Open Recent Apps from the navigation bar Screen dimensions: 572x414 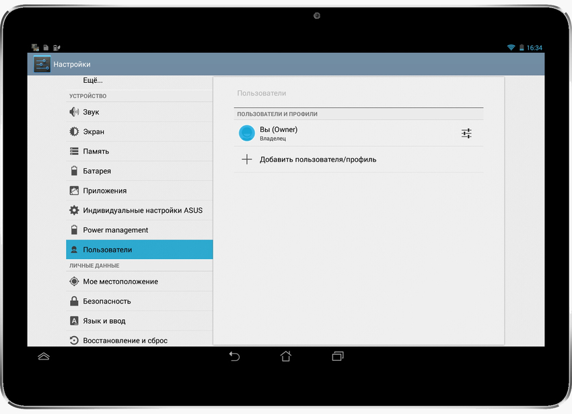tap(337, 355)
